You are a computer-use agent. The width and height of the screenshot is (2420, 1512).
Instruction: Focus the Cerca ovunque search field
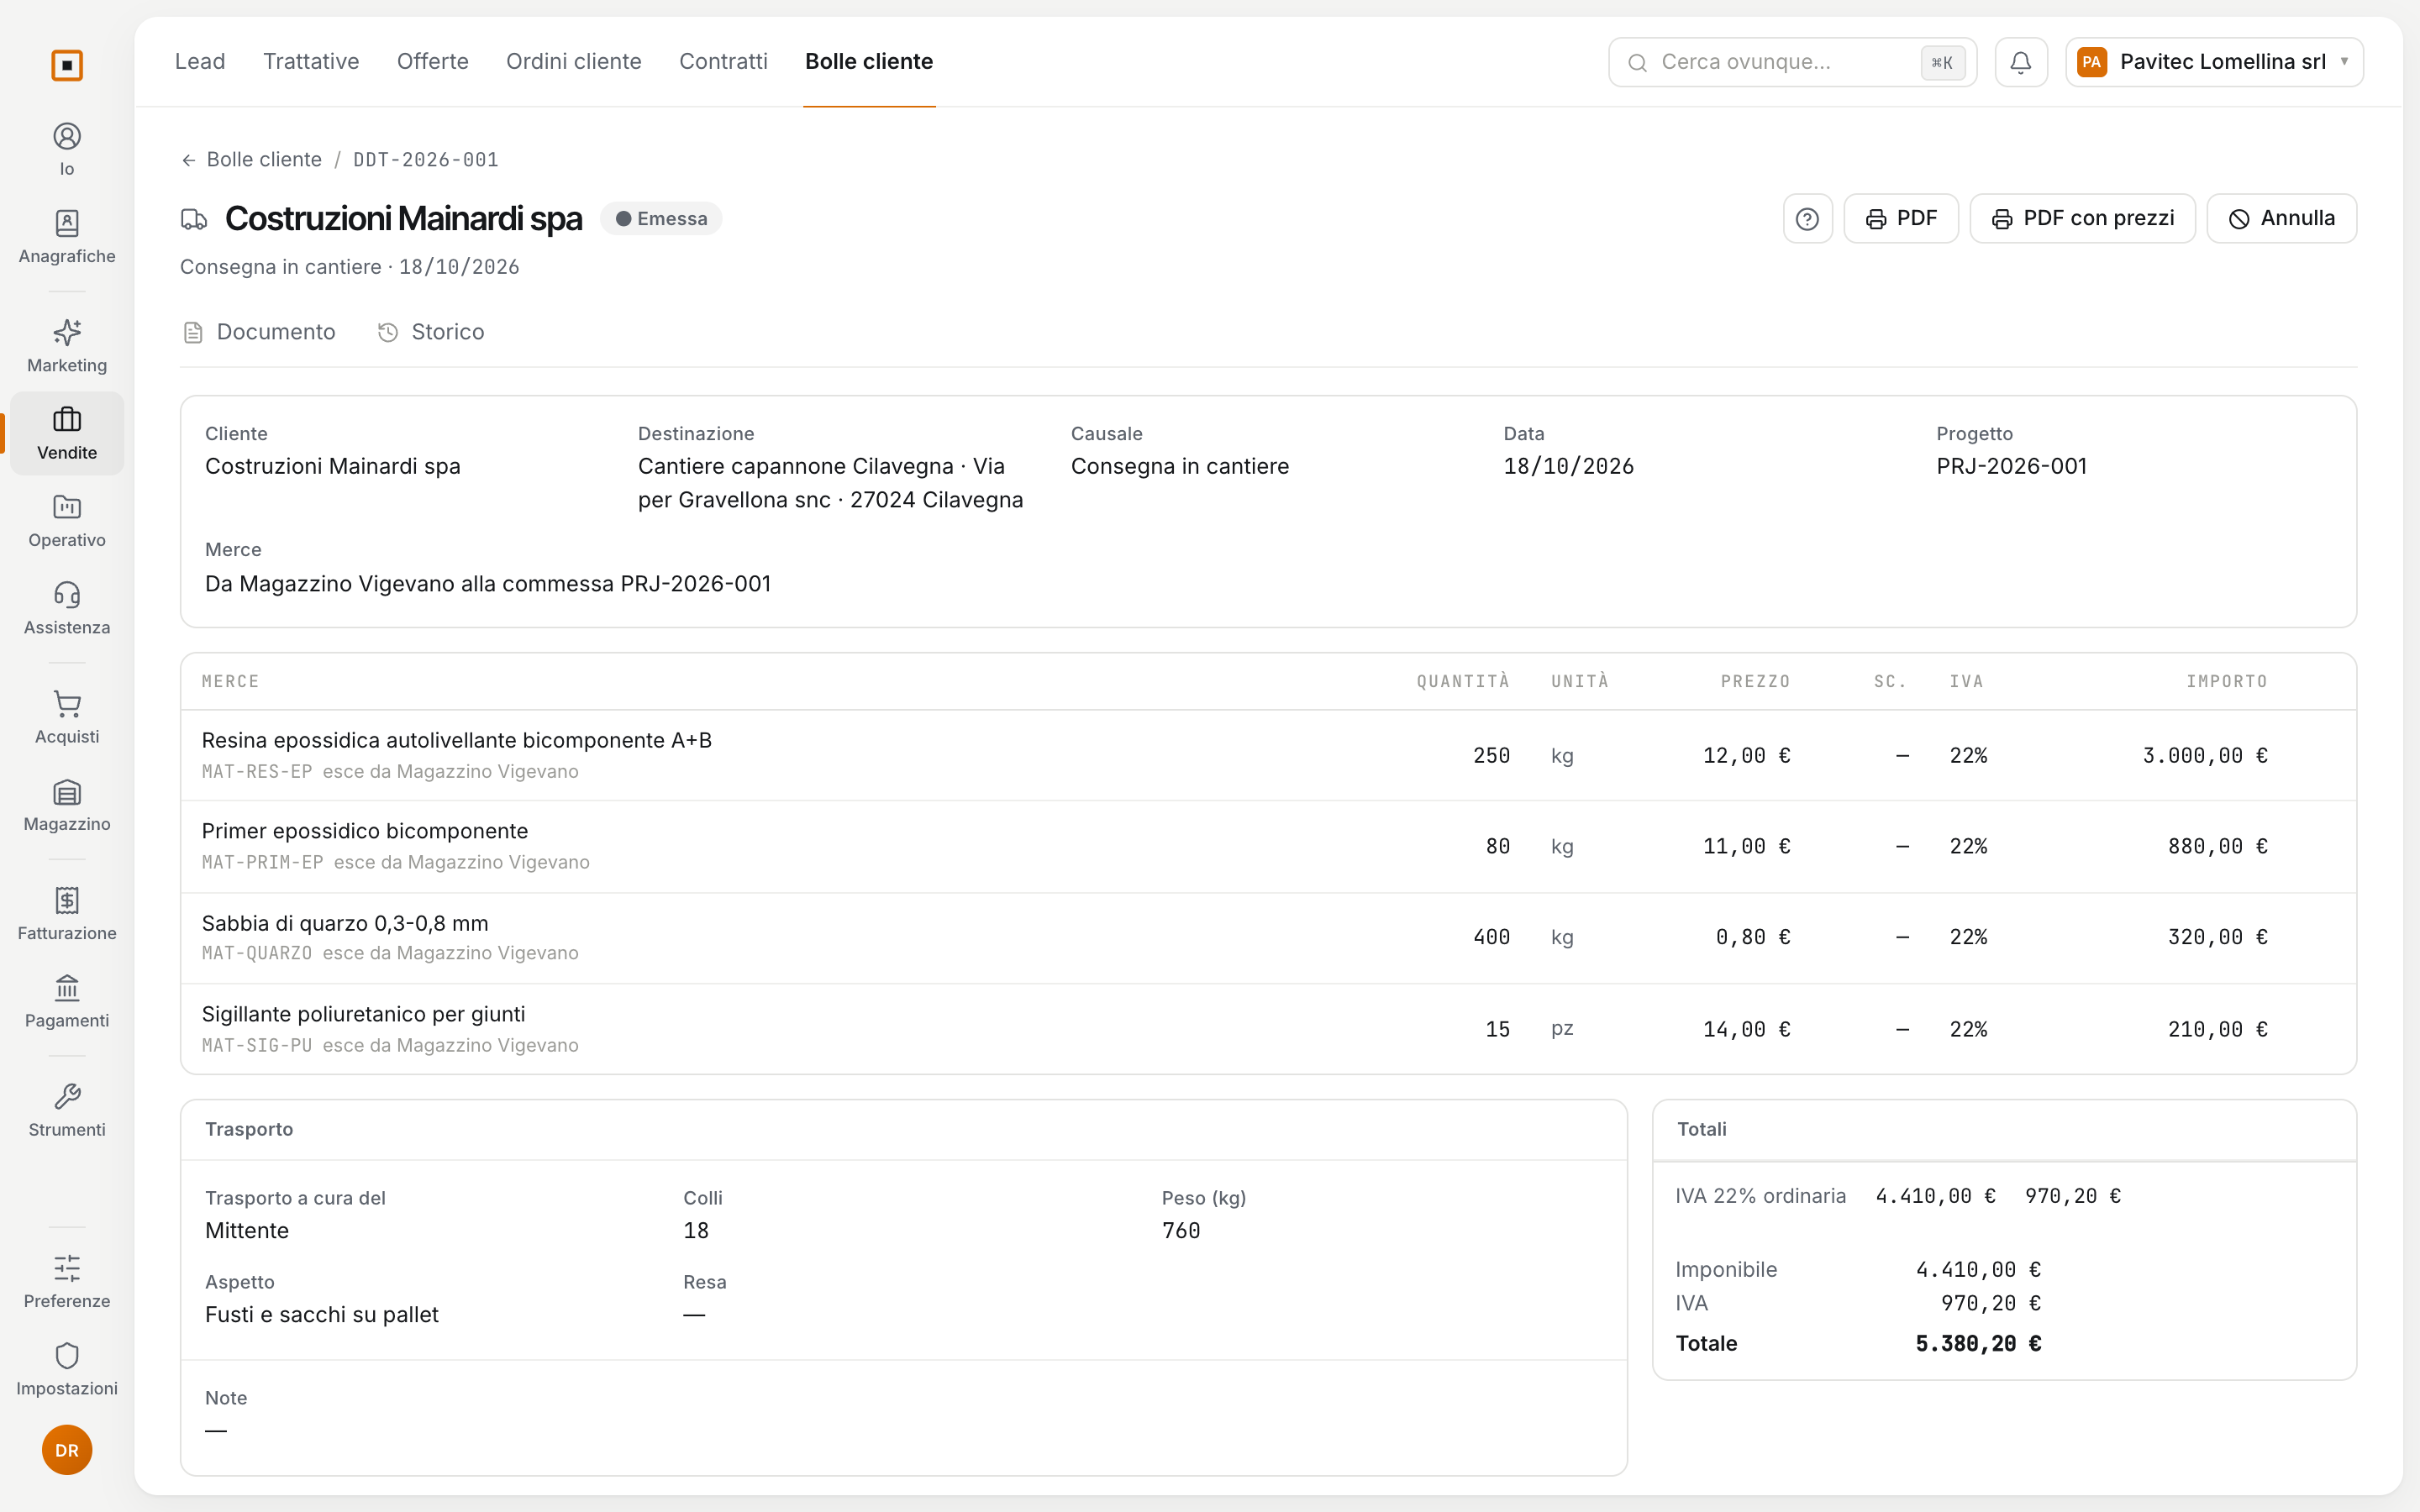(x=1792, y=62)
